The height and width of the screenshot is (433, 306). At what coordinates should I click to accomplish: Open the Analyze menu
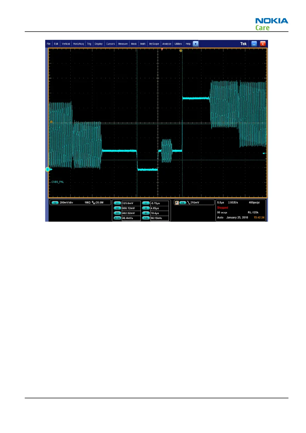[167, 44]
